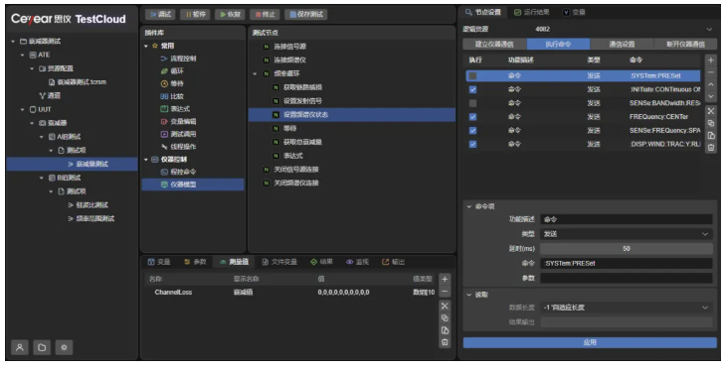Check the SENSe:BANDwidth:RES command checkbox
Screen dimensions: 725x369
click(472, 103)
